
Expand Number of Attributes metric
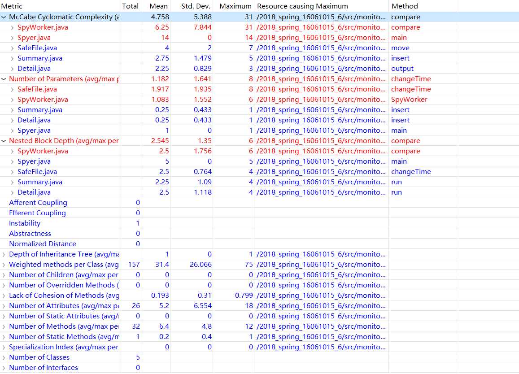click(4, 306)
